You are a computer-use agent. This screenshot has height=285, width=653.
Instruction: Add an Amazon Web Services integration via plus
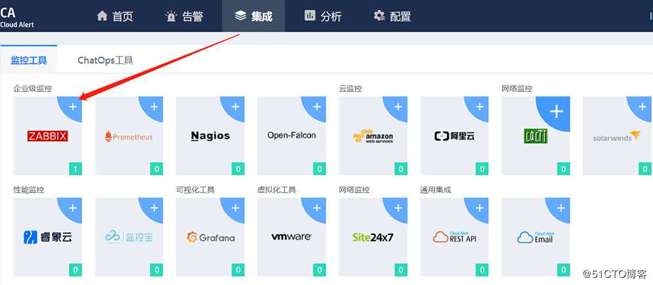398,106
